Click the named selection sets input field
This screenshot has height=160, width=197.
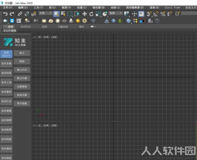click(189, 13)
